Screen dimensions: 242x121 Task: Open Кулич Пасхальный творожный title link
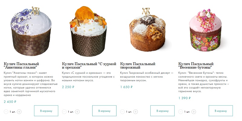[138, 66]
